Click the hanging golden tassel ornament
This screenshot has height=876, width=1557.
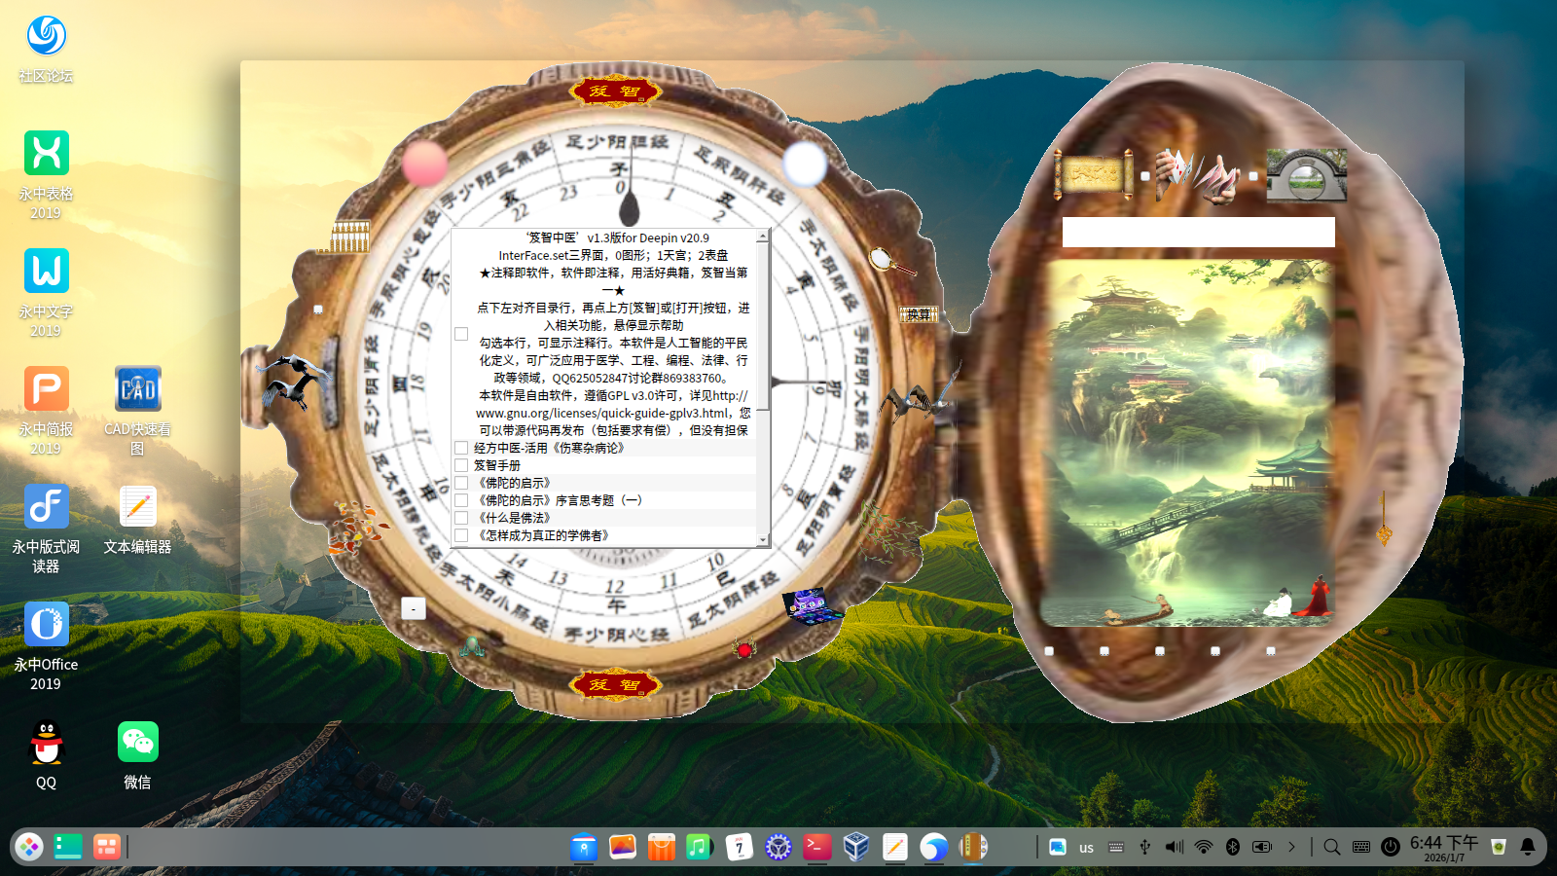click(1383, 518)
